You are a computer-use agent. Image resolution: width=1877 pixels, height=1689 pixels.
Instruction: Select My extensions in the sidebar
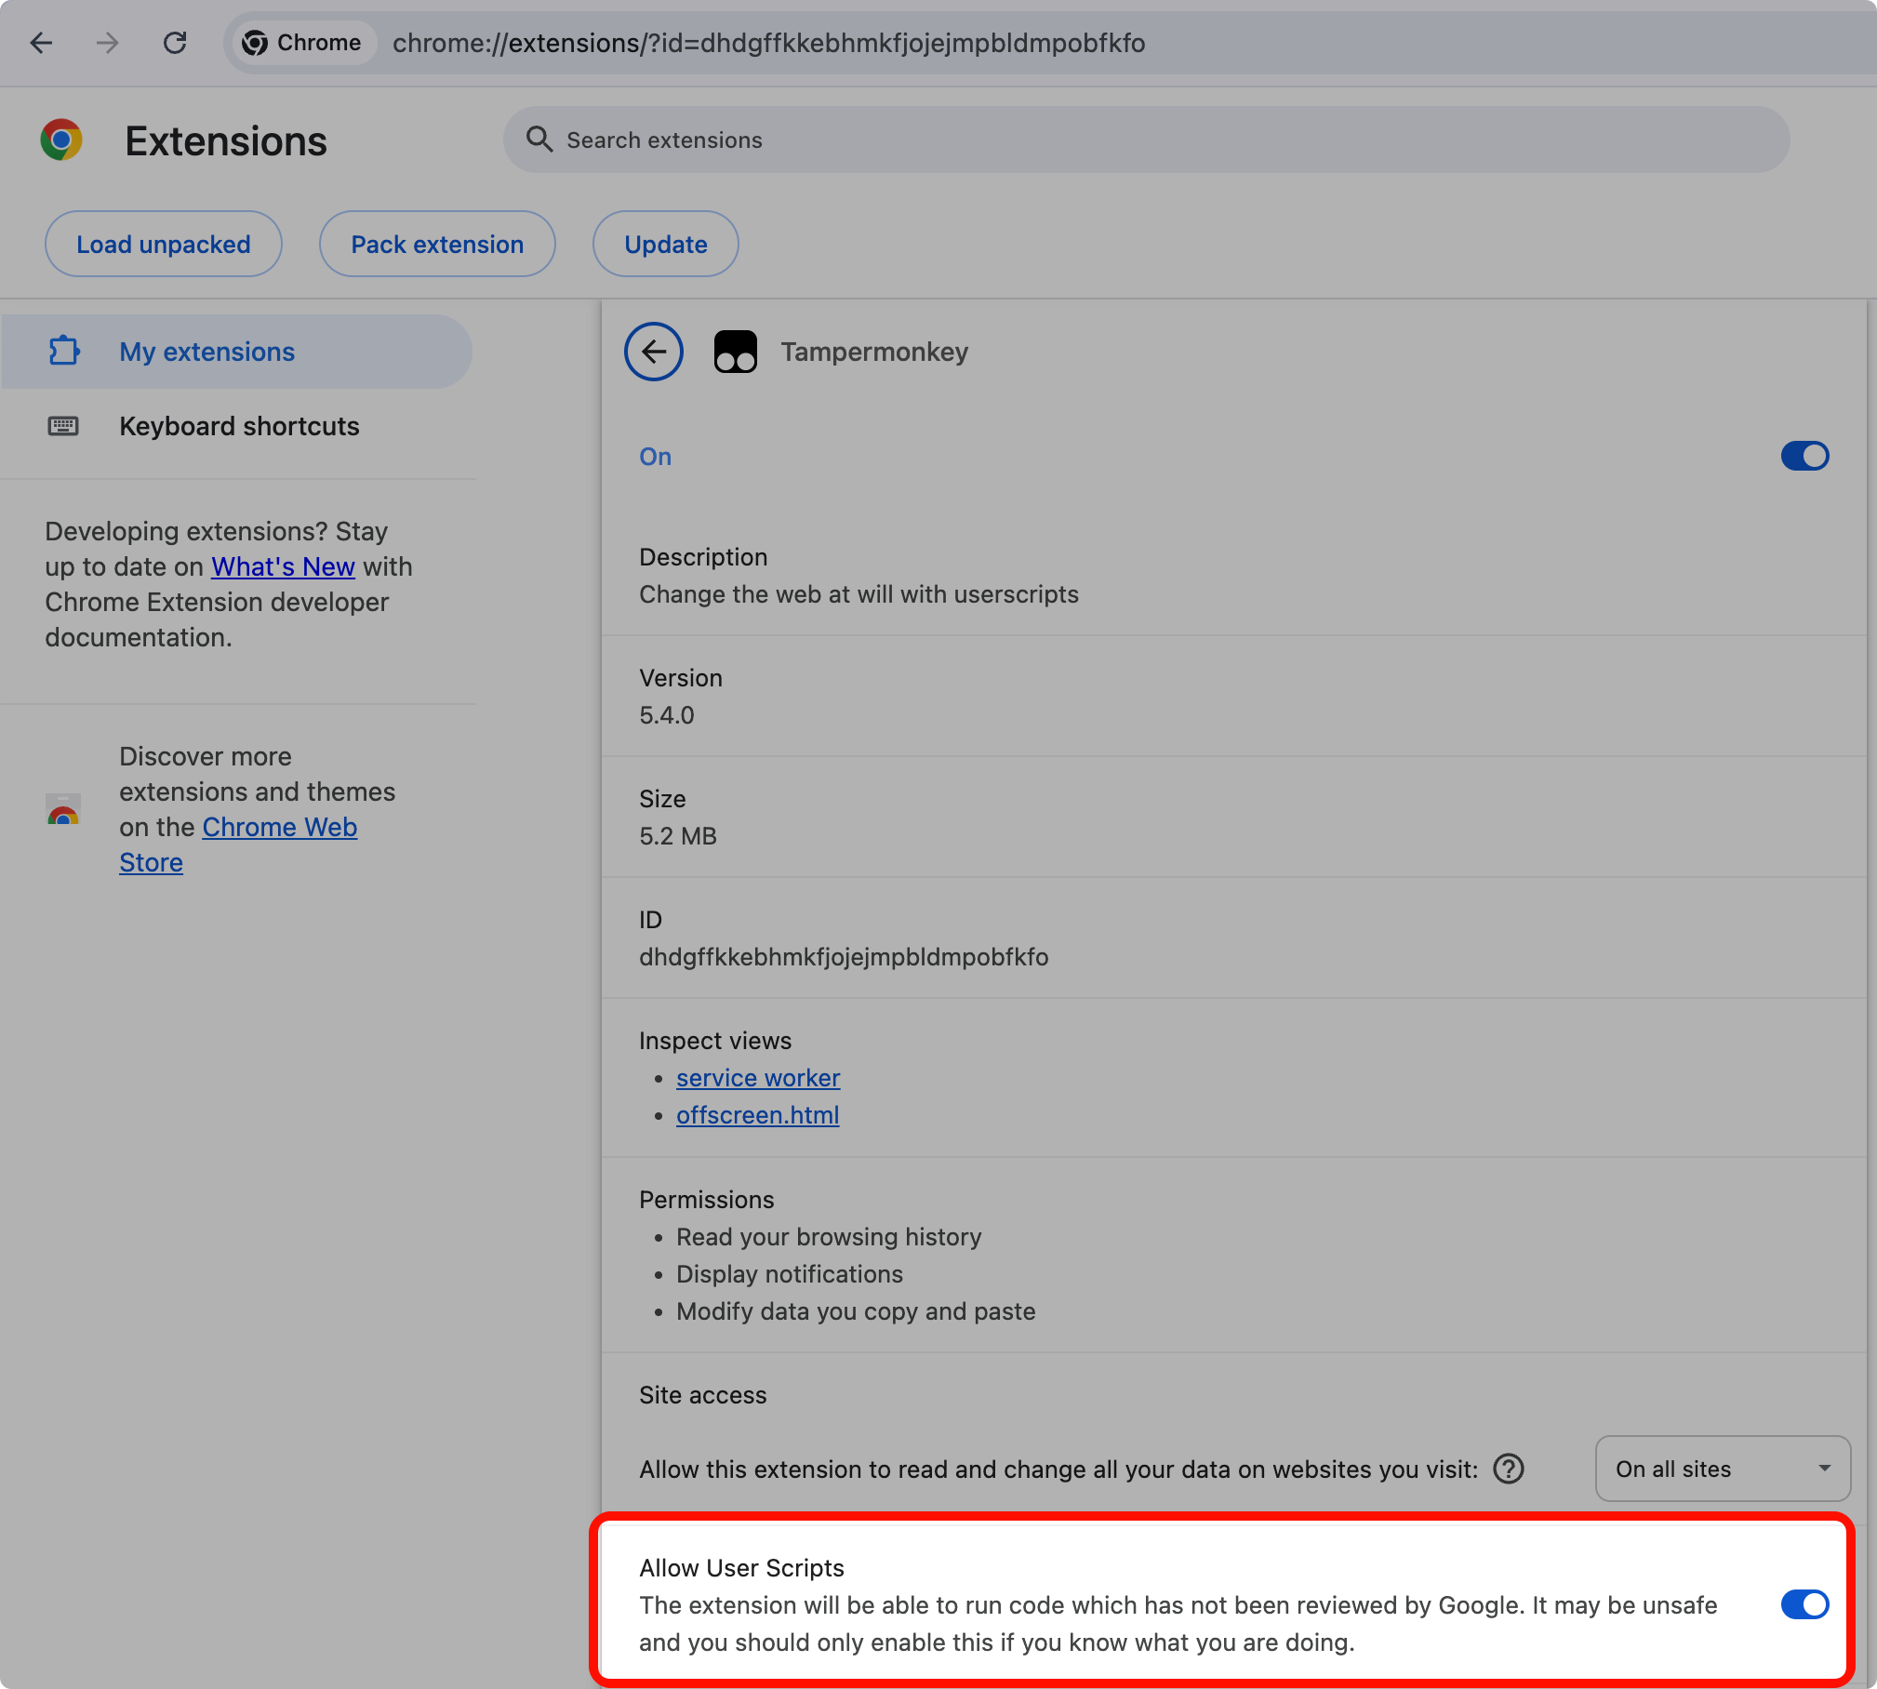tap(206, 352)
